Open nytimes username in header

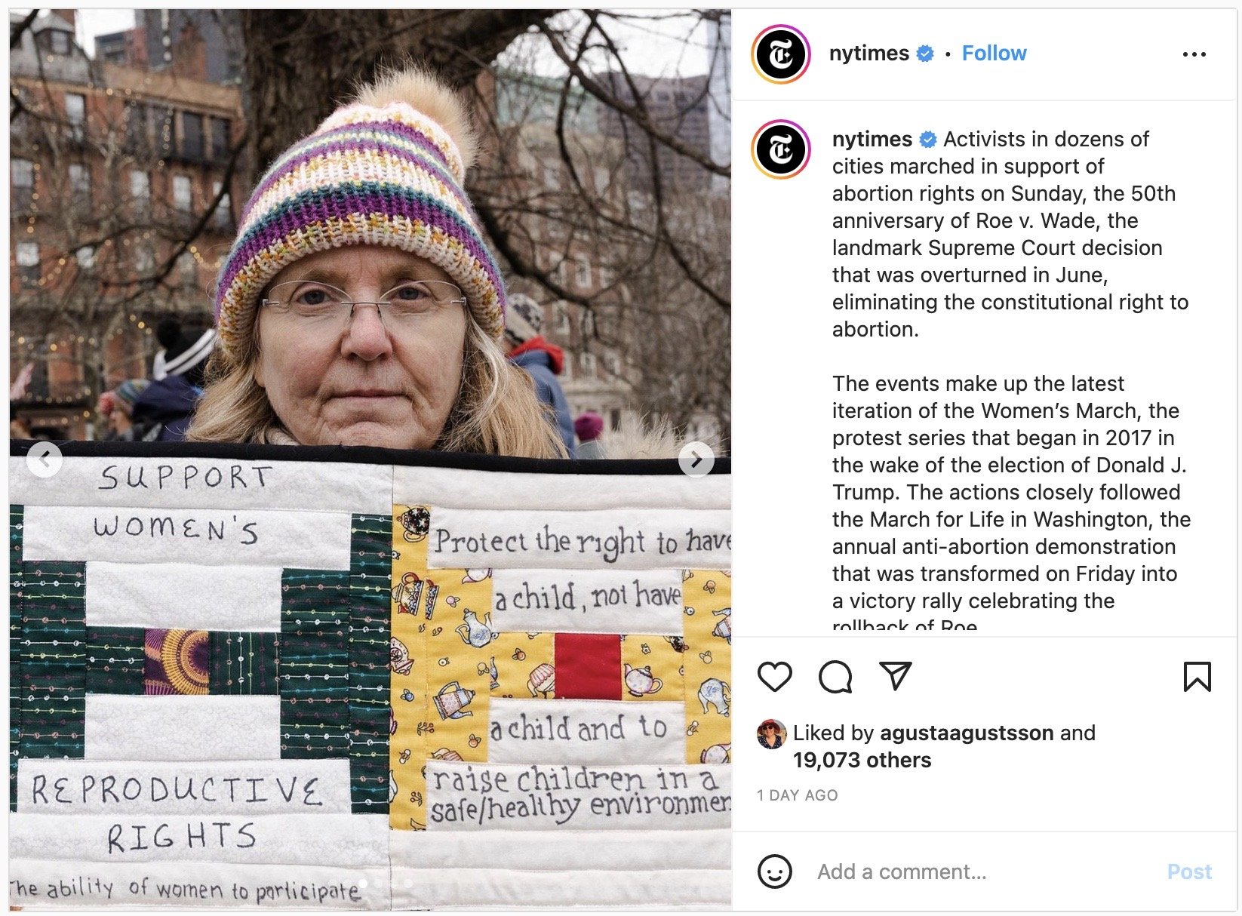pyautogui.click(x=868, y=53)
